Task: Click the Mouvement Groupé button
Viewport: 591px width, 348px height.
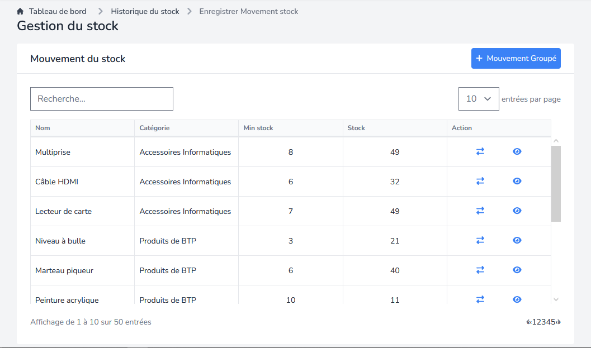Action: (x=516, y=59)
